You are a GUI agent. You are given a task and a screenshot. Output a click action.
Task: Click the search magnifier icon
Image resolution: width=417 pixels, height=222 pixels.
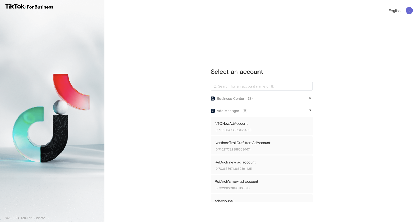[x=215, y=86]
